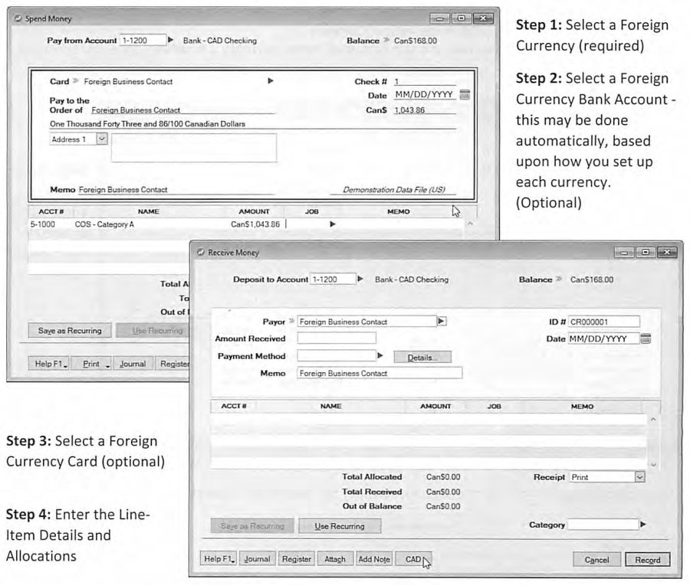
Task: Click Memo field in Receive Money
Action: (379, 373)
